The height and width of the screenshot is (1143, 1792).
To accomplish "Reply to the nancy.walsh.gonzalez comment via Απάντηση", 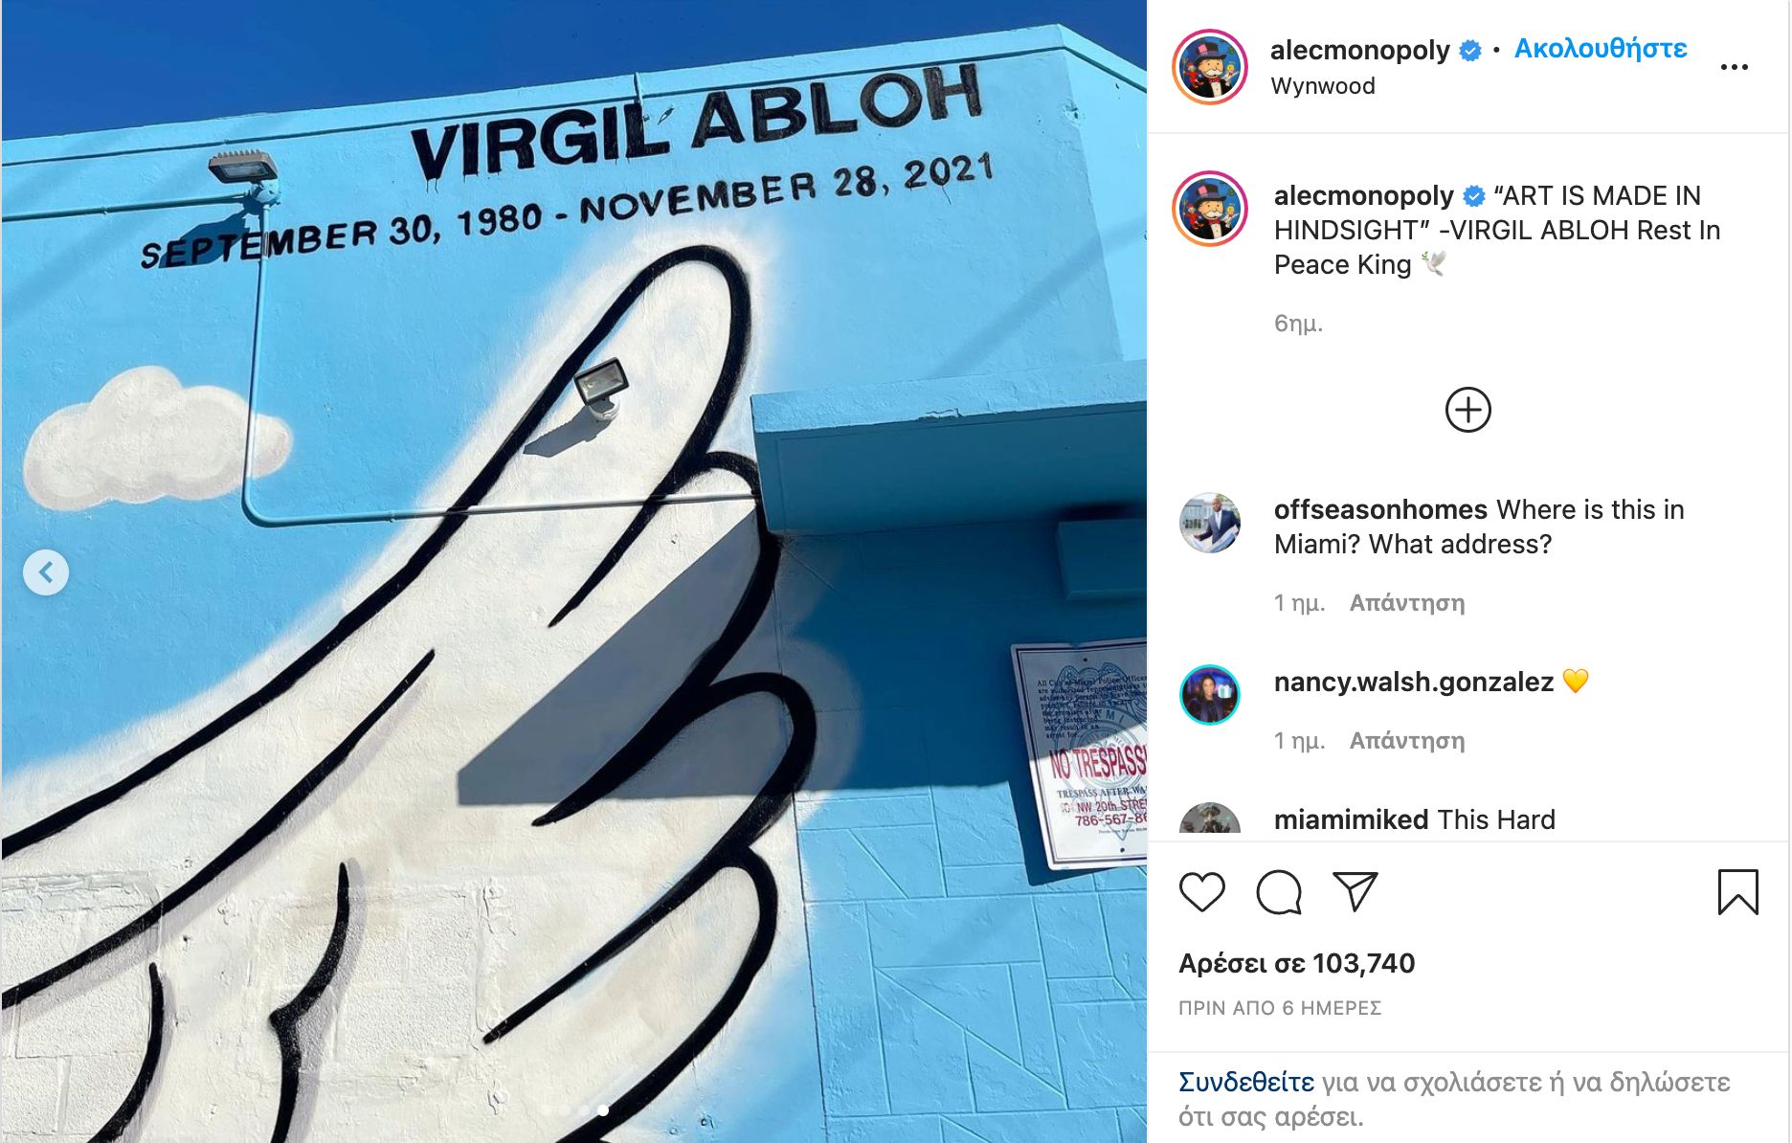I will coord(1407,741).
